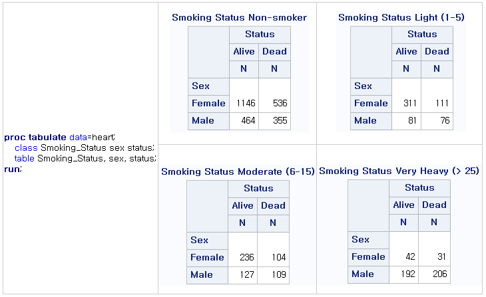Select the Smoking Status Light (1-5) title
The width and height of the screenshot is (486, 297).
tap(401, 17)
